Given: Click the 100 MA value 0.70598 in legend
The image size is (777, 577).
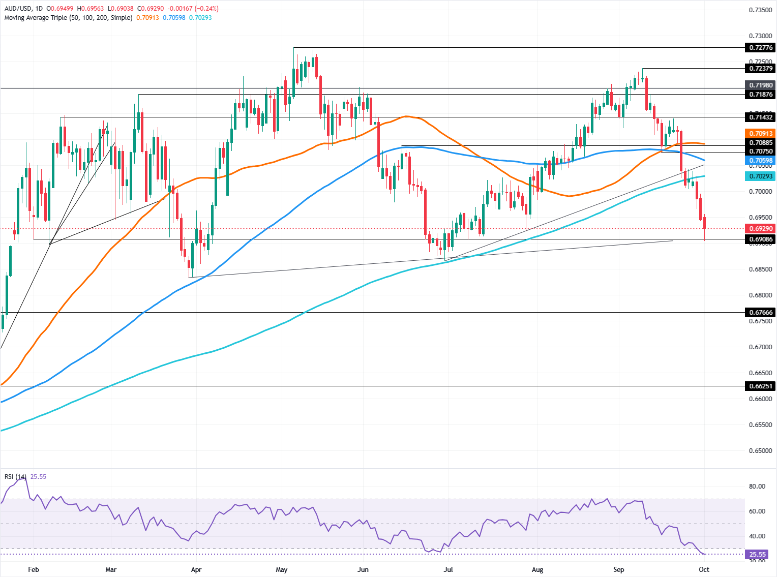Looking at the screenshot, I should [x=174, y=17].
